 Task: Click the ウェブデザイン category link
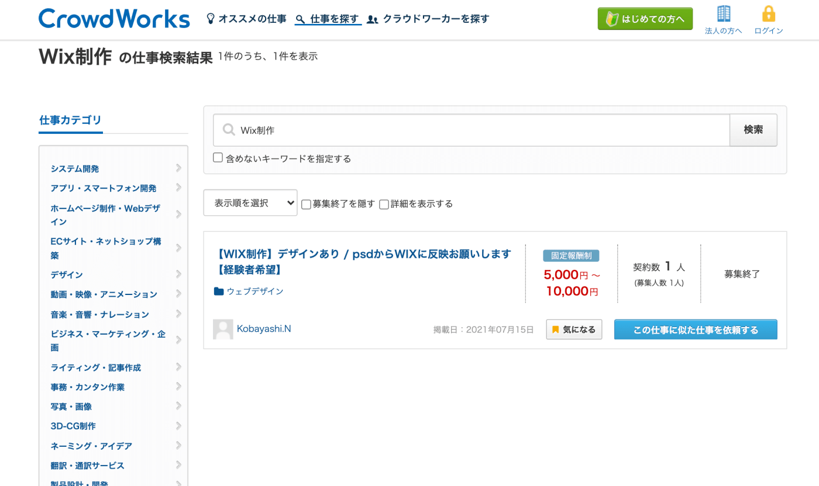click(x=255, y=291)
